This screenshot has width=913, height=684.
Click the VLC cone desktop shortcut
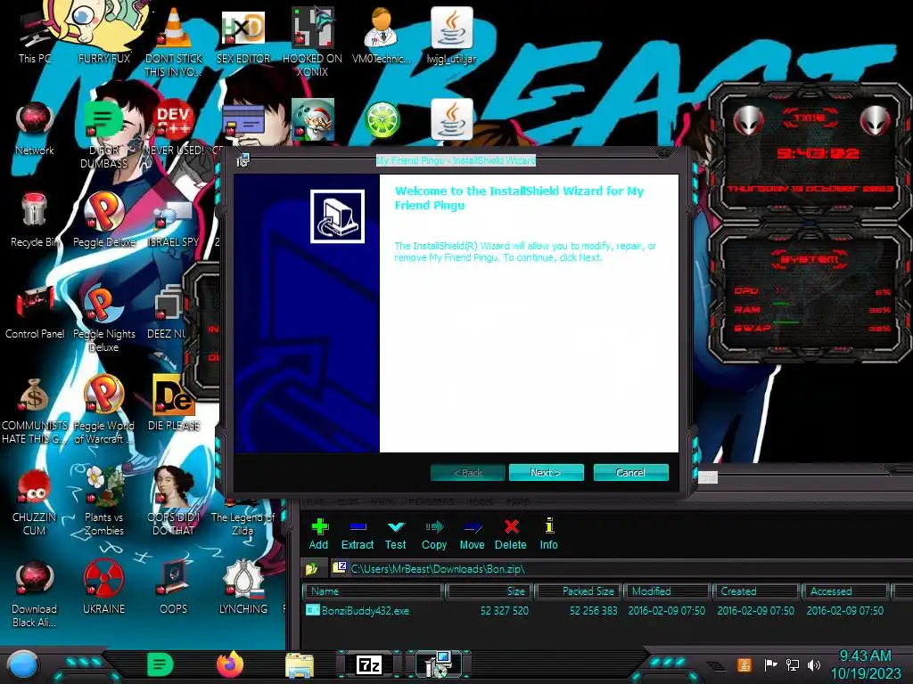174,42
